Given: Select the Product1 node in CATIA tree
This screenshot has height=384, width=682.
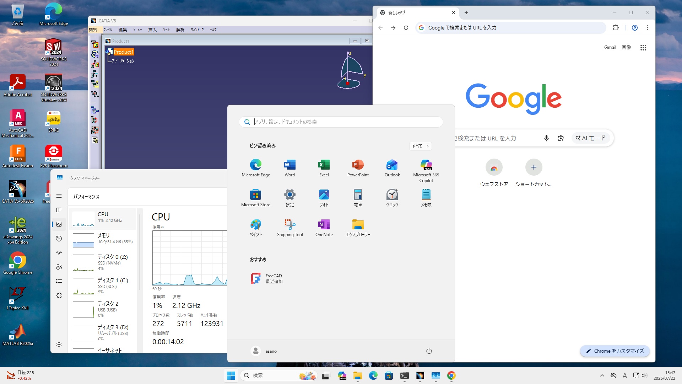Looking at the screenshot, I should point(123,52).
